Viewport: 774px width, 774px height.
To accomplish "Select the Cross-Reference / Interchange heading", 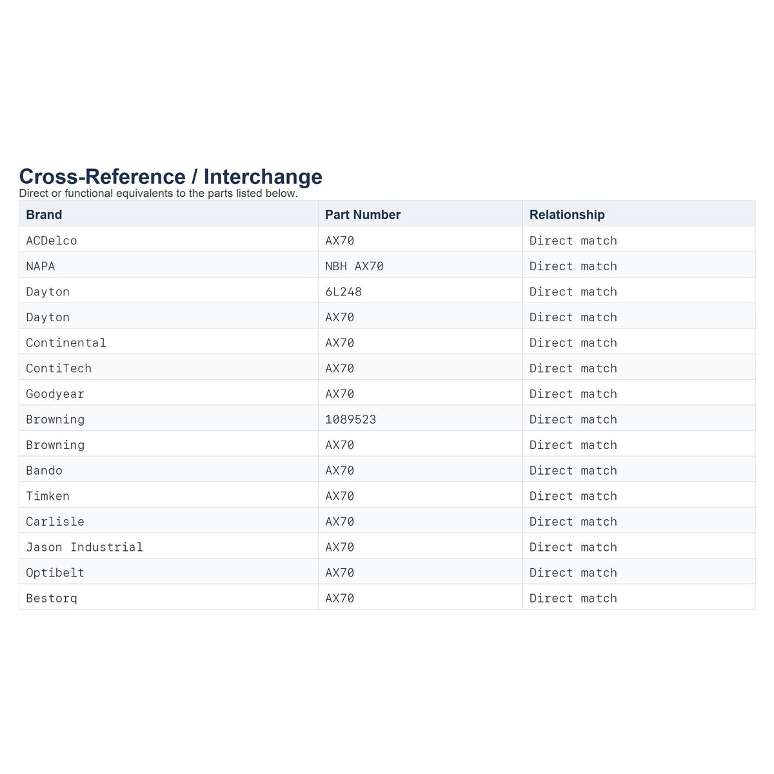I will (171, 177).
